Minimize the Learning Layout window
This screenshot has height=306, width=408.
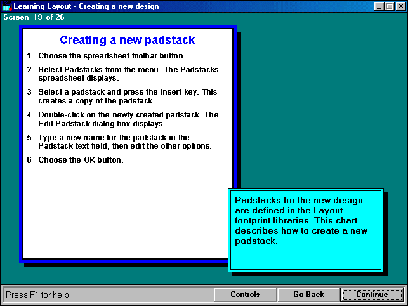click(379, 6)
